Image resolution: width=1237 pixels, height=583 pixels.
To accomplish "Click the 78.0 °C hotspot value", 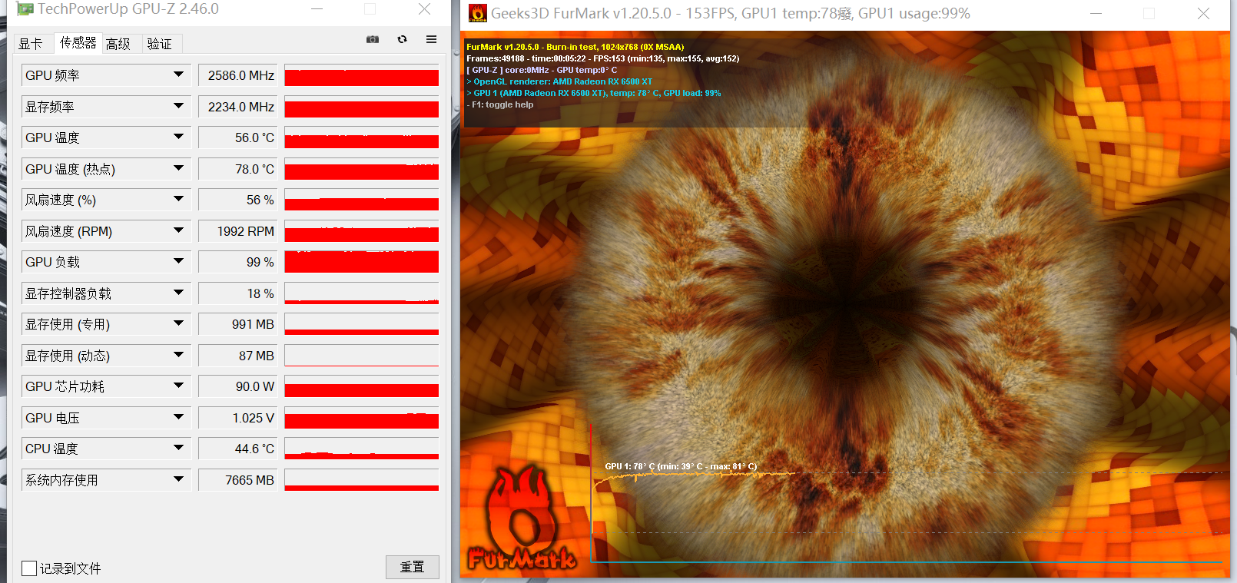I will [238, 169].
